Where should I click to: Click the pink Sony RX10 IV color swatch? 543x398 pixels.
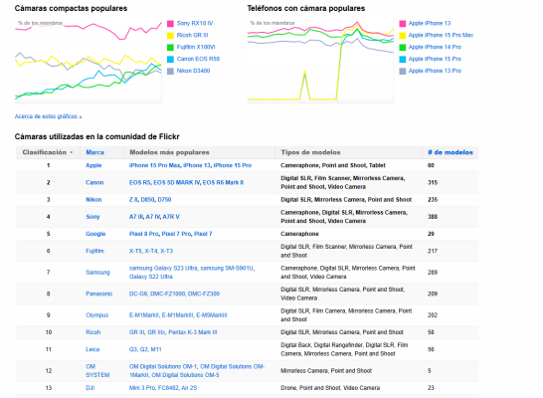point(170,24)
